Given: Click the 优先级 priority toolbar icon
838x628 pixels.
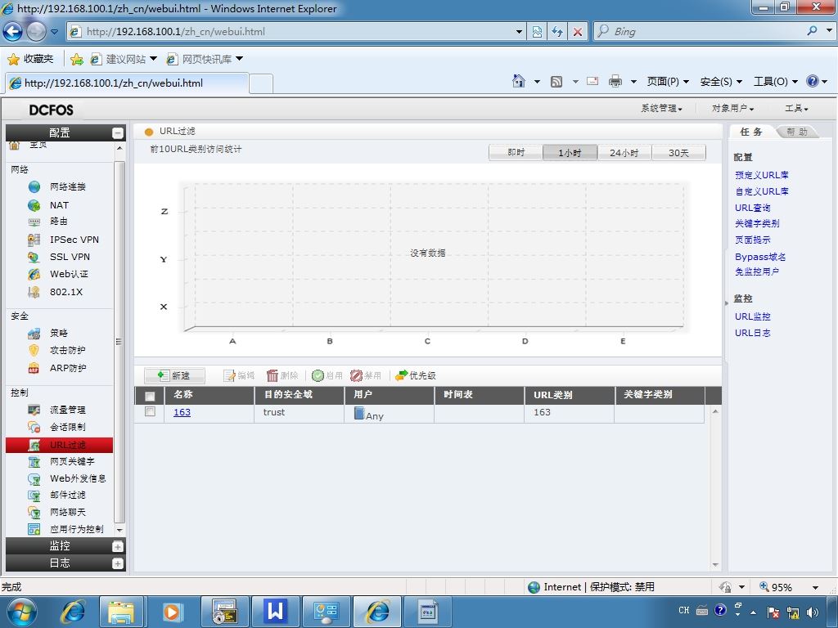Looking at the screenshot, I should (x=401, y=375).
